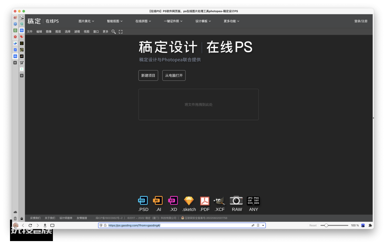Click the .sketch diamond icon
386x245 pixels.
[x=189, y=201]
